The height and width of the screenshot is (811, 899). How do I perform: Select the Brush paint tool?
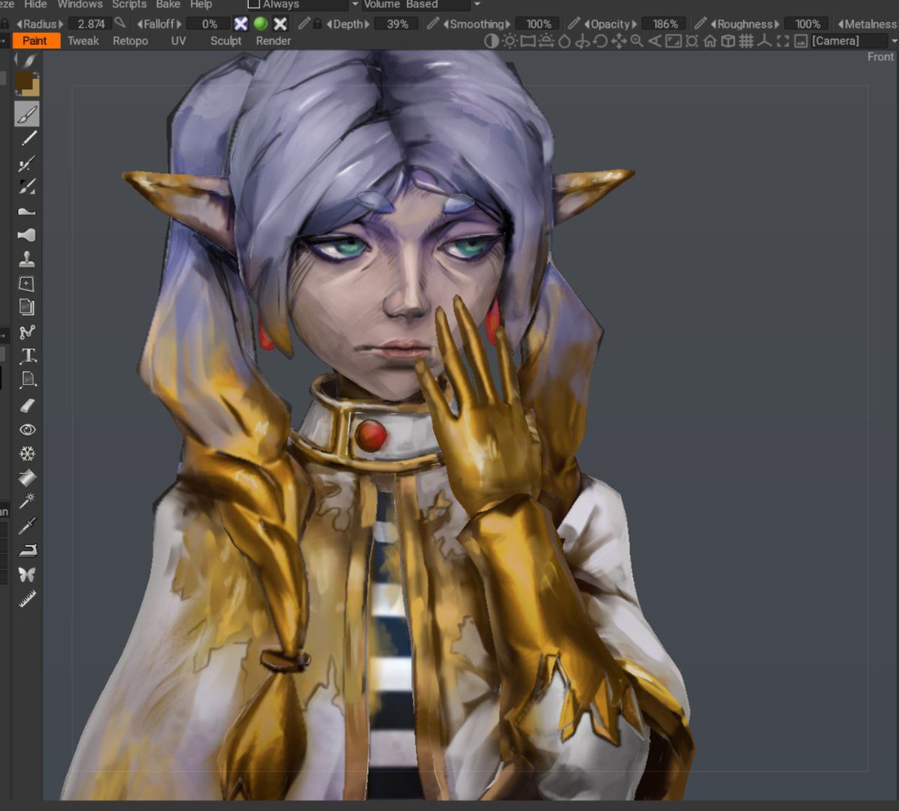coord(27,114)
